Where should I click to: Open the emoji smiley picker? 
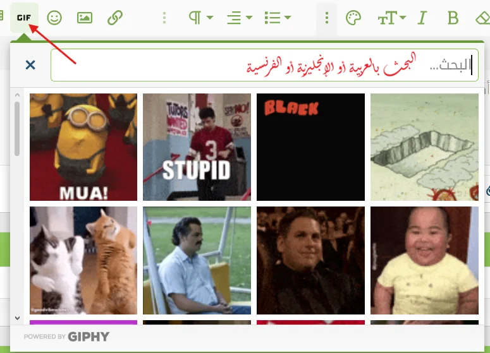(x=54, y=18)
